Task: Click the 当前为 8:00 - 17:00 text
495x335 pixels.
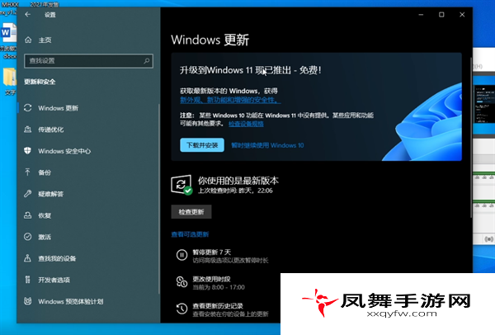Action: (219, 287)
